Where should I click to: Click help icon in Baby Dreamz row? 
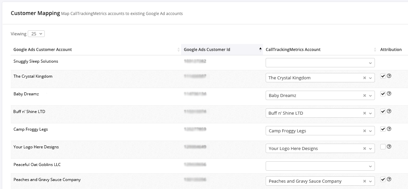click(x=389, y=94)
